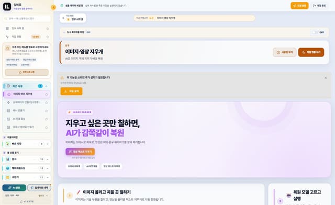Favorite 이미지·영상 지우개 with its star toggle
Screen dimensions: 335x205
(x=47, y=94)
